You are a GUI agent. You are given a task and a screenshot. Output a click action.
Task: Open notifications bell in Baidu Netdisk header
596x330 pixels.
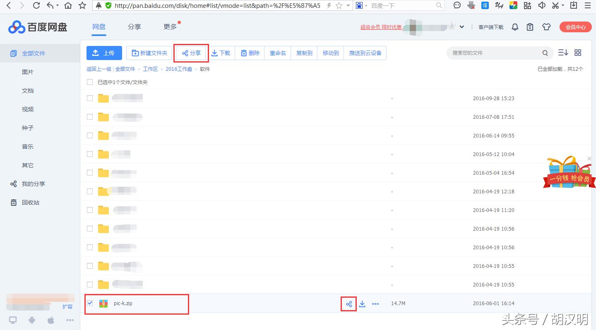click(x=515, y=27)
